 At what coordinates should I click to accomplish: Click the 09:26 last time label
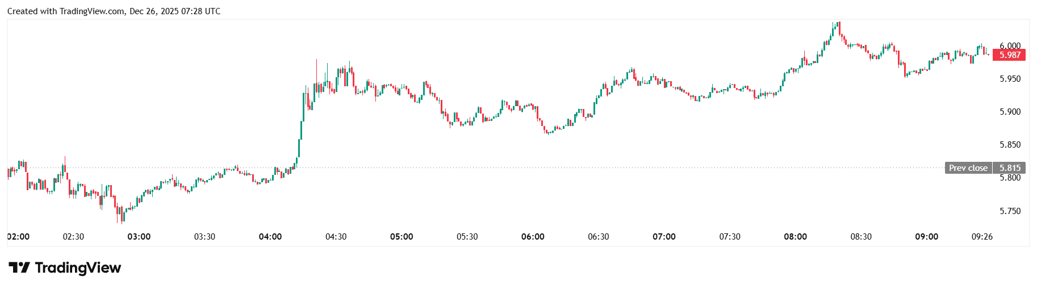(x=982, y=237)
